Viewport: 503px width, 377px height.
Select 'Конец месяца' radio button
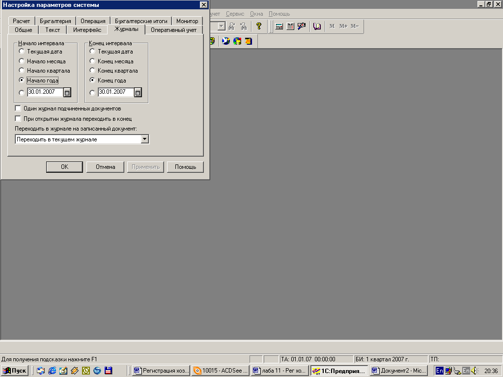click(92, 61)
